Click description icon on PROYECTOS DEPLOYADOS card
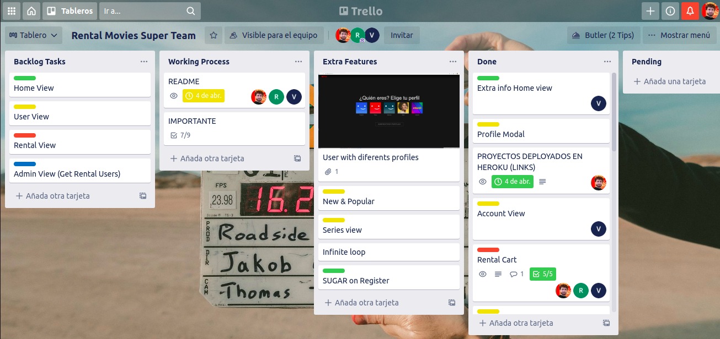 point(542,182)
